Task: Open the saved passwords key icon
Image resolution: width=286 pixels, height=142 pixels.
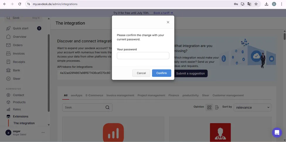Action: coord(236,4)
